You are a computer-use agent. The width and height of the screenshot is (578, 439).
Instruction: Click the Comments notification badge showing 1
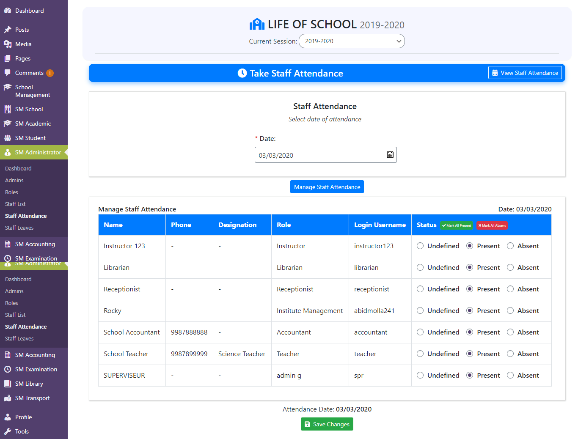click(x=50, y=73)
